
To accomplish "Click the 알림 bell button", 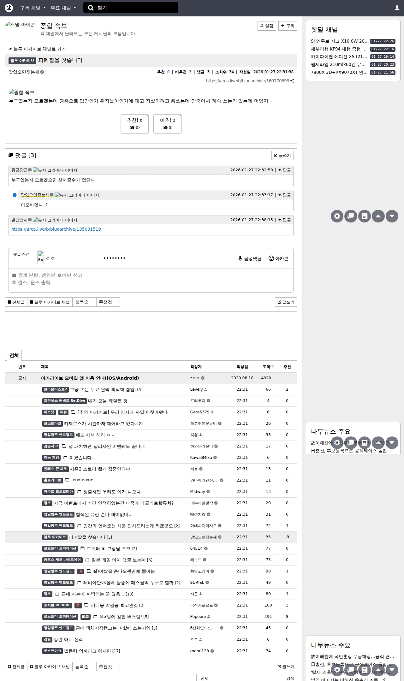I will click(x=267, y=26).
